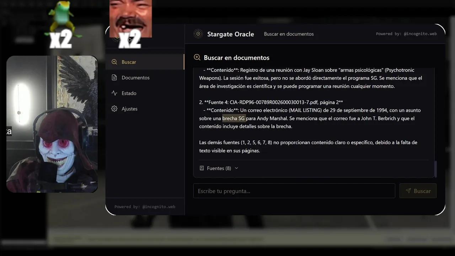Click the Buscar submit button
The image size is (455, 256).
418,191
